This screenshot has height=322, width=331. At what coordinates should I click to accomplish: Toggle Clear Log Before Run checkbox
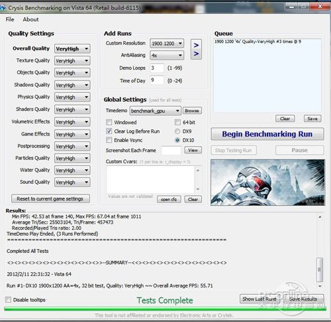point(109,131)
